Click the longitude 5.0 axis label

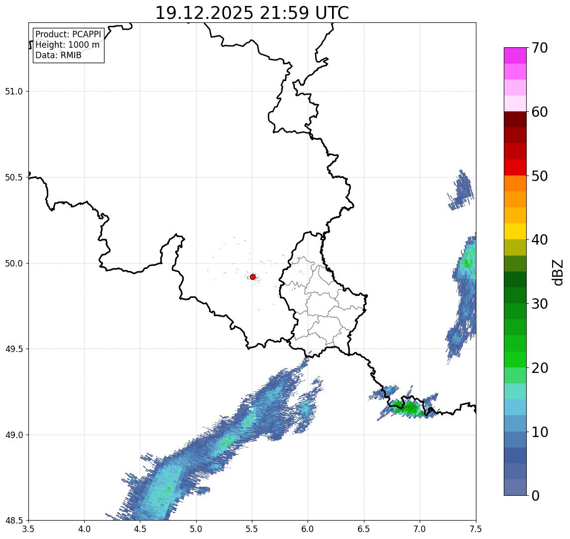196,529
